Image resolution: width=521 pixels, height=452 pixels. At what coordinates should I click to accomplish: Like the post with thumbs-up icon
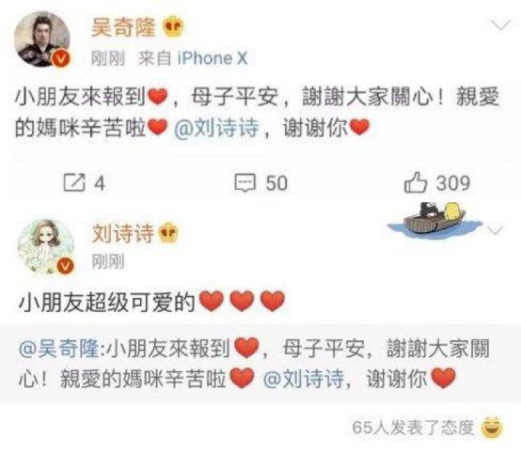point(416,182)
